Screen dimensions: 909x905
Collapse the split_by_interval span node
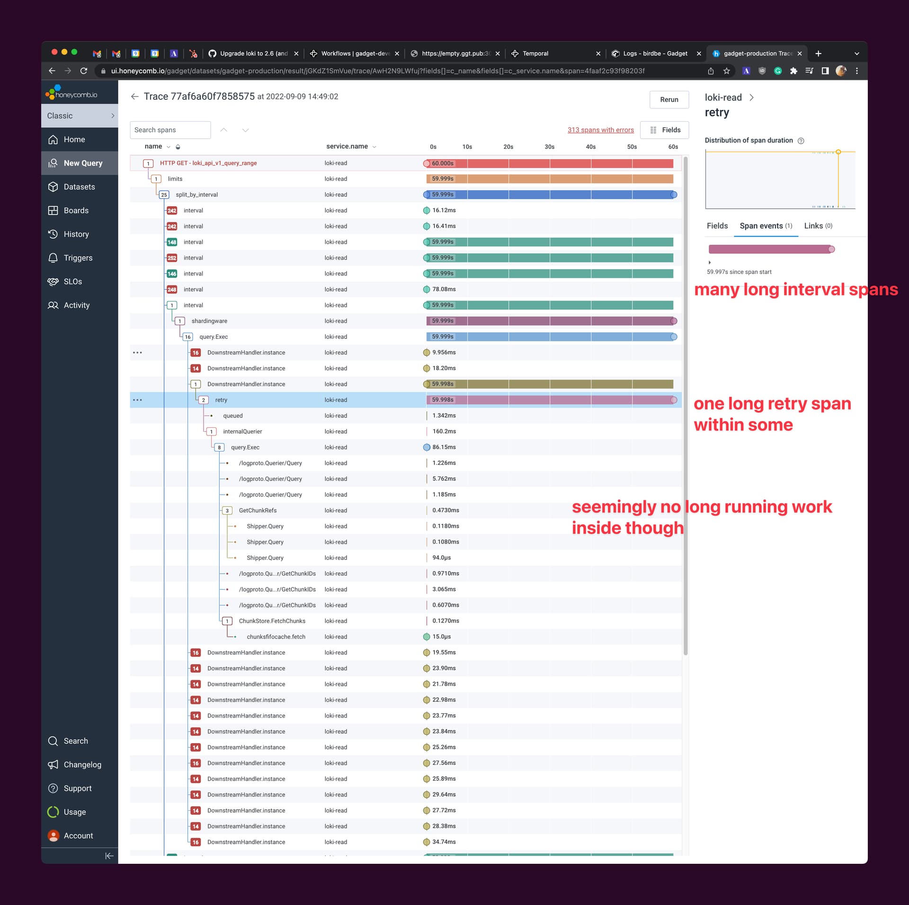coord(164,195)
